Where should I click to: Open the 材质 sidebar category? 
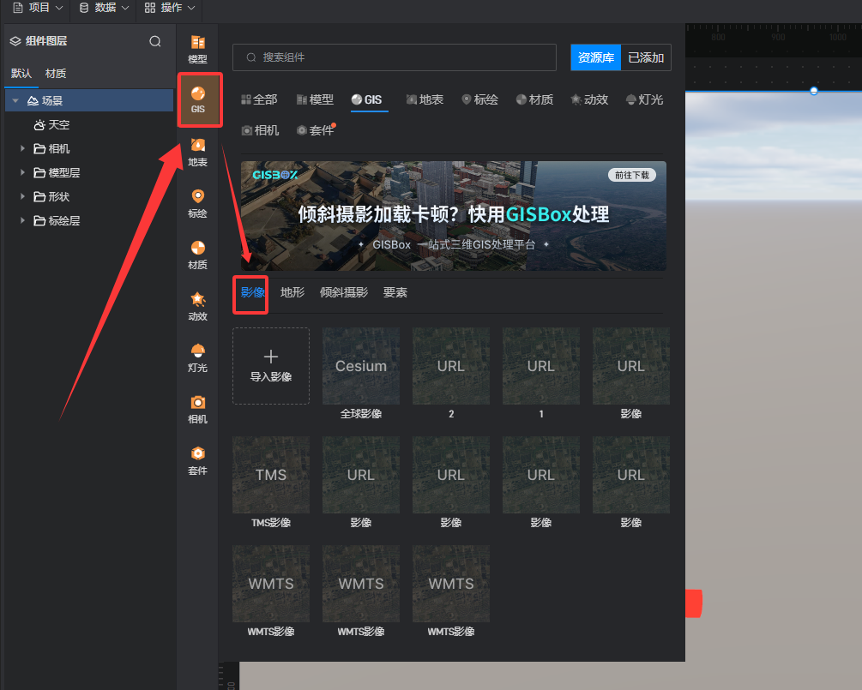coord(197,255)
